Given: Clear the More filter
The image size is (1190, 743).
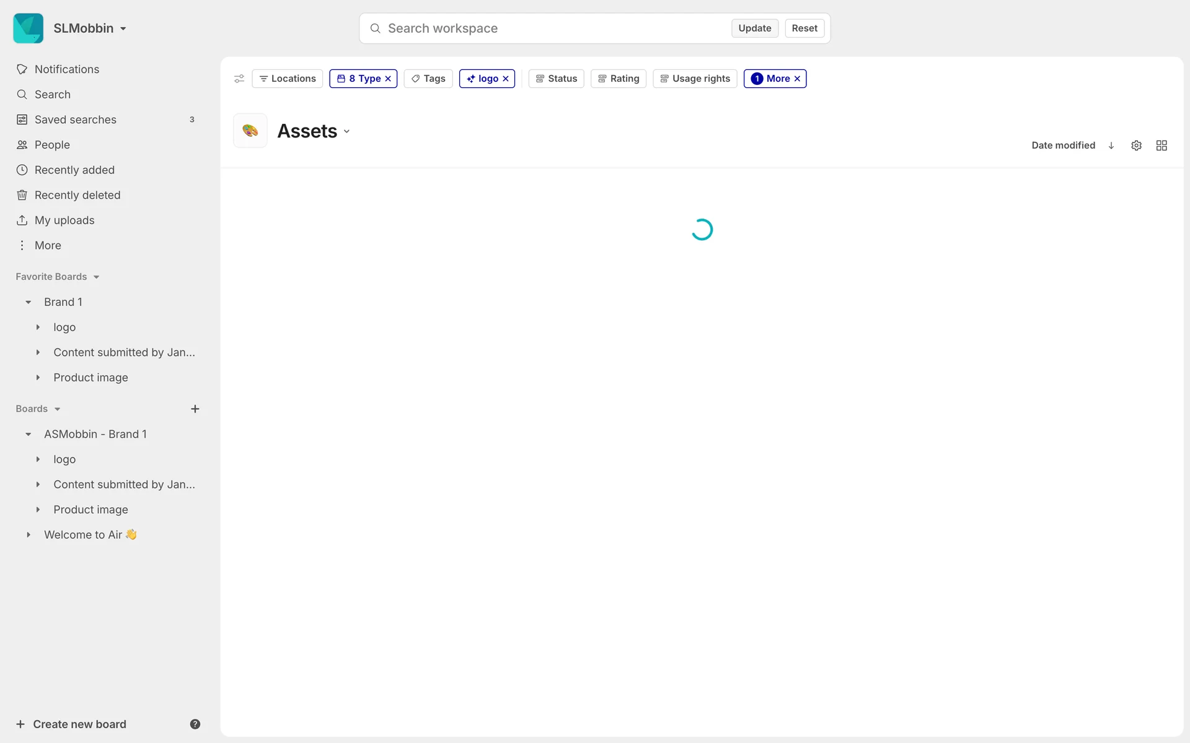Looking at the screenshot, I should [x=797, y=79].
